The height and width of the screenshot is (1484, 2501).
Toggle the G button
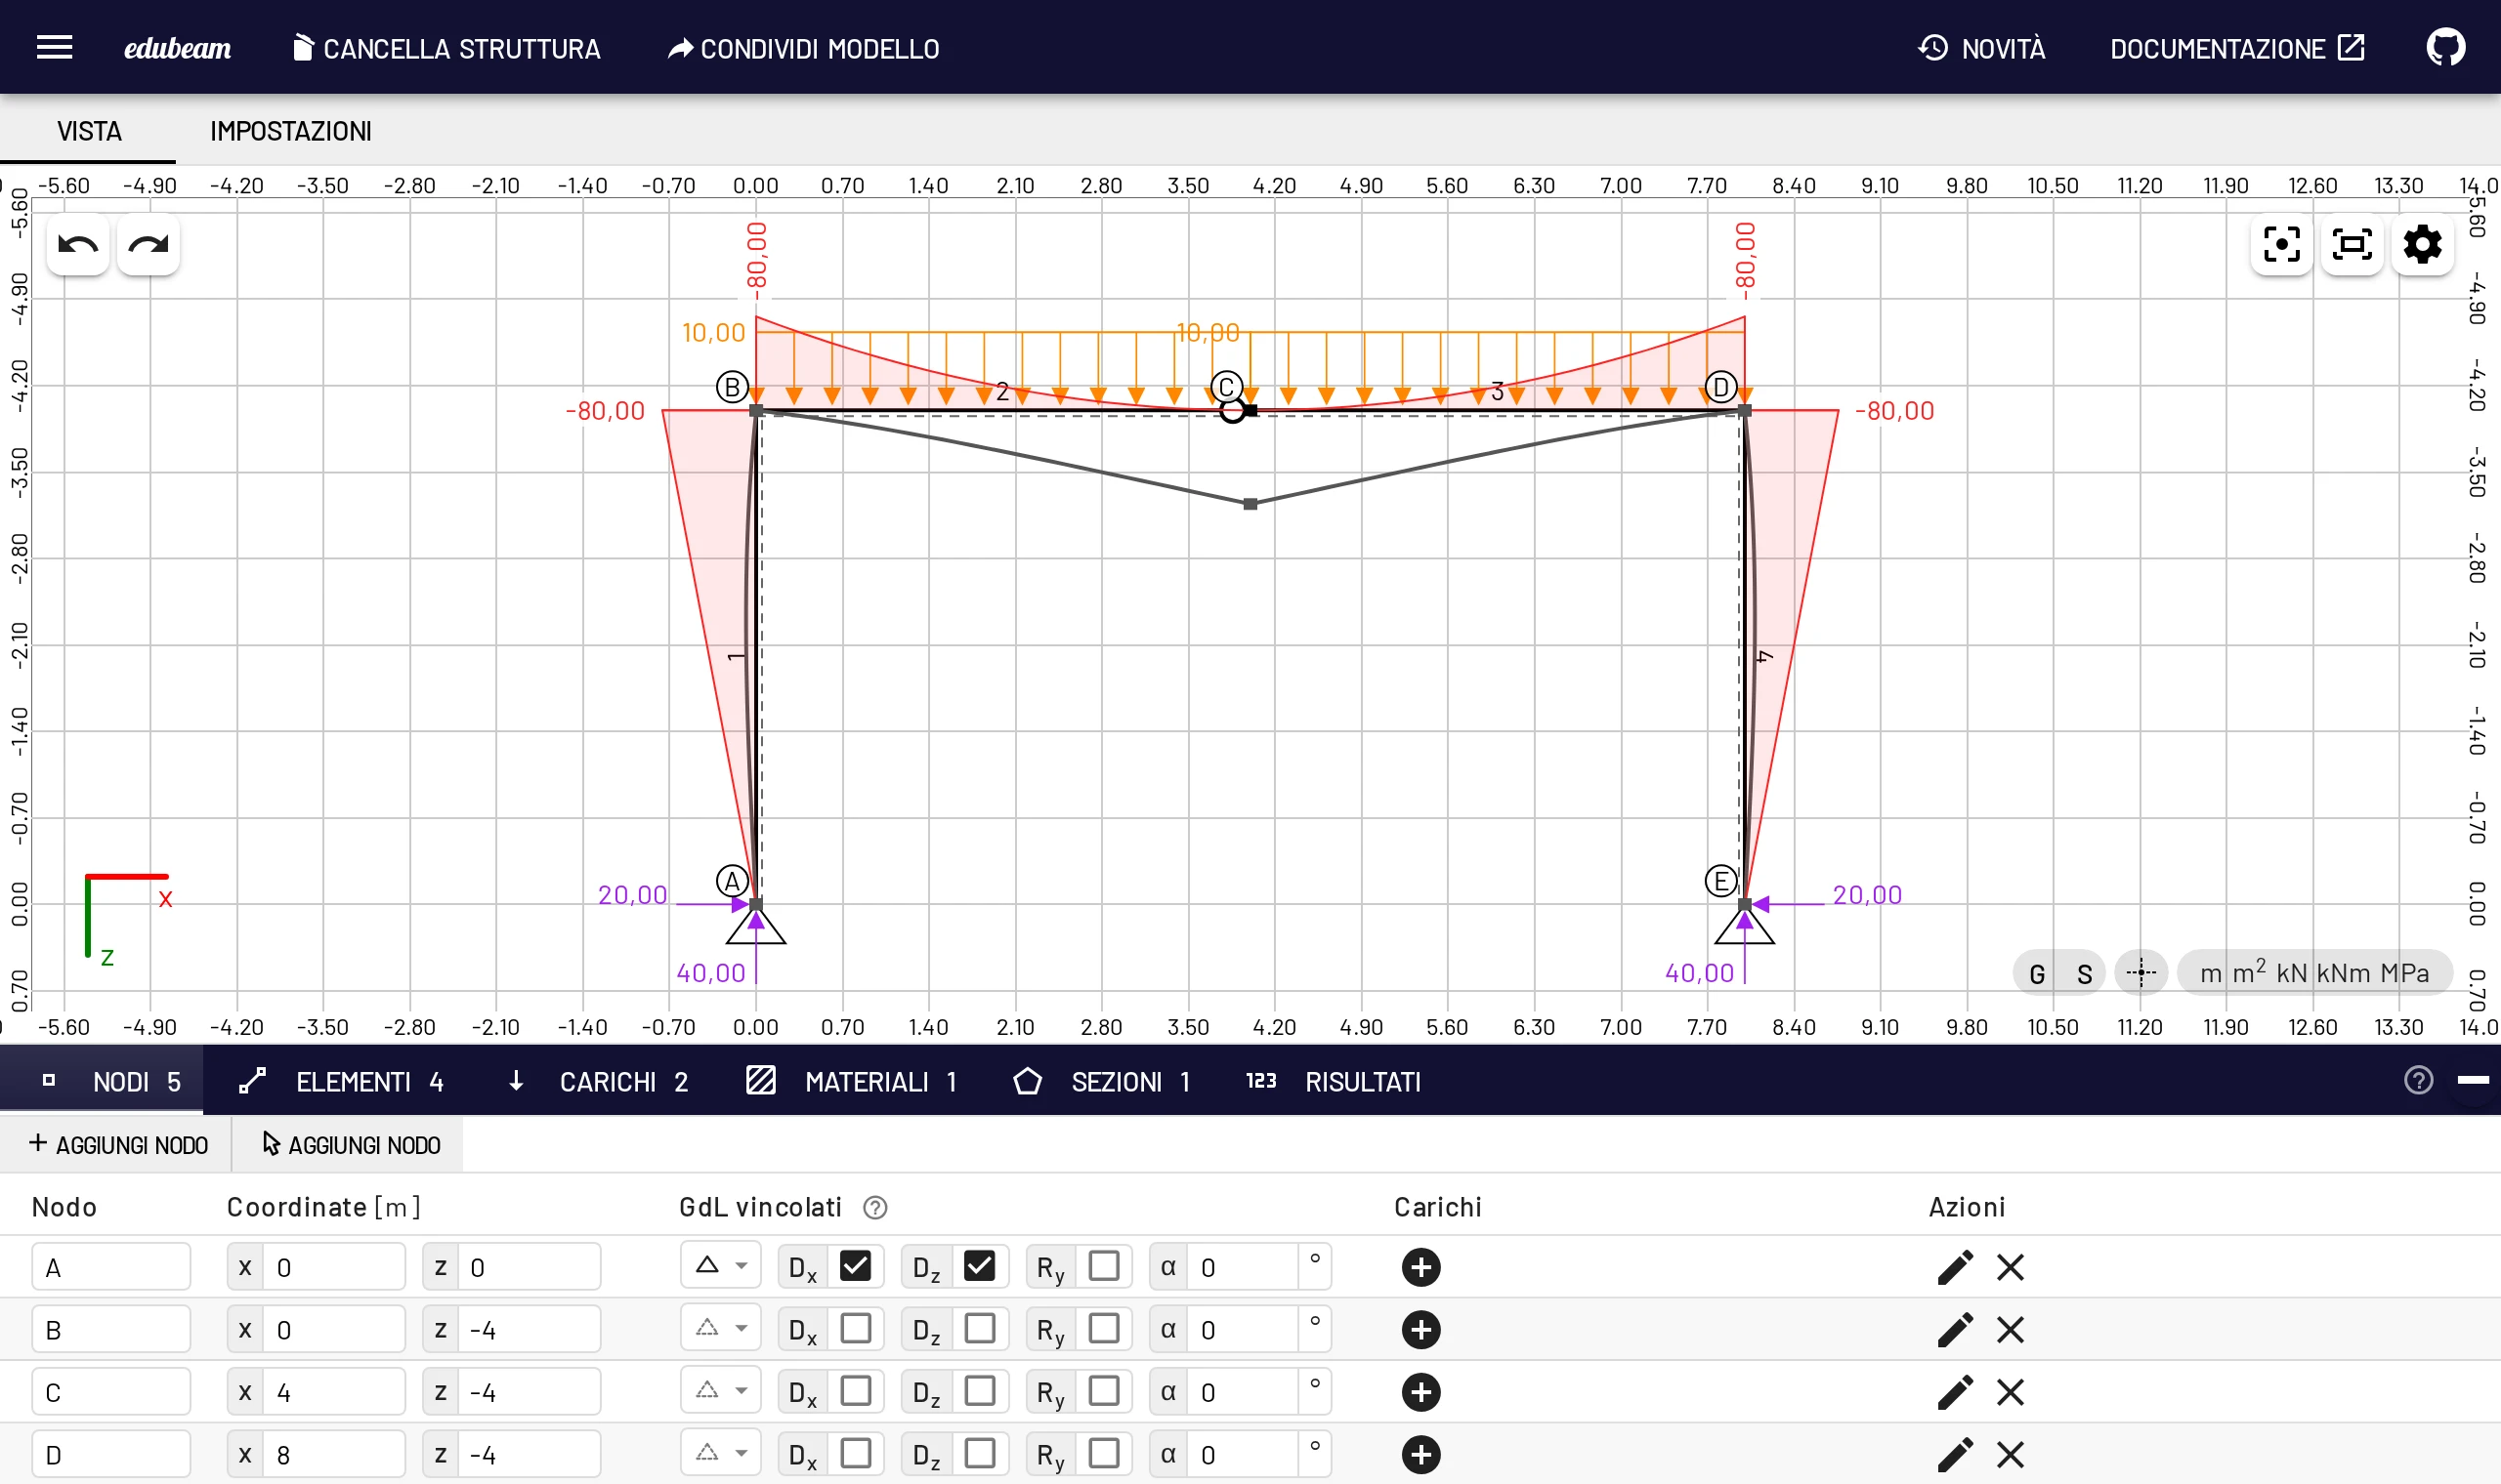2036,973
